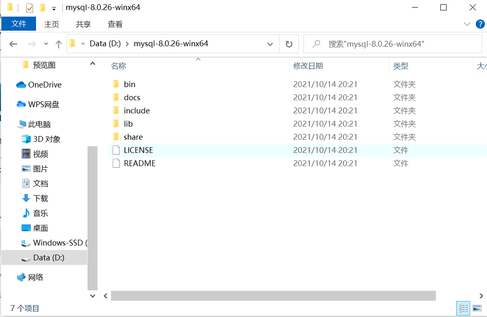487x317 pixels.
Task: Click the breadcrumb chevron after Data (D:)
Action: tap(128, 44)
